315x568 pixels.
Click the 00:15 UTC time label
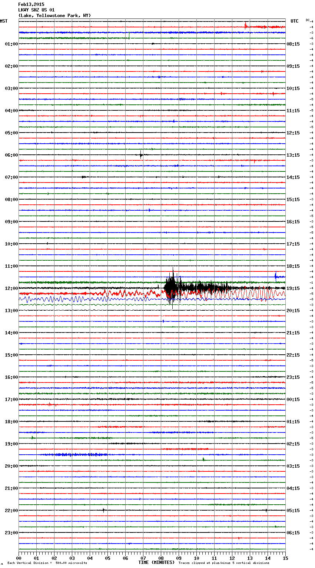pos(293,400)
